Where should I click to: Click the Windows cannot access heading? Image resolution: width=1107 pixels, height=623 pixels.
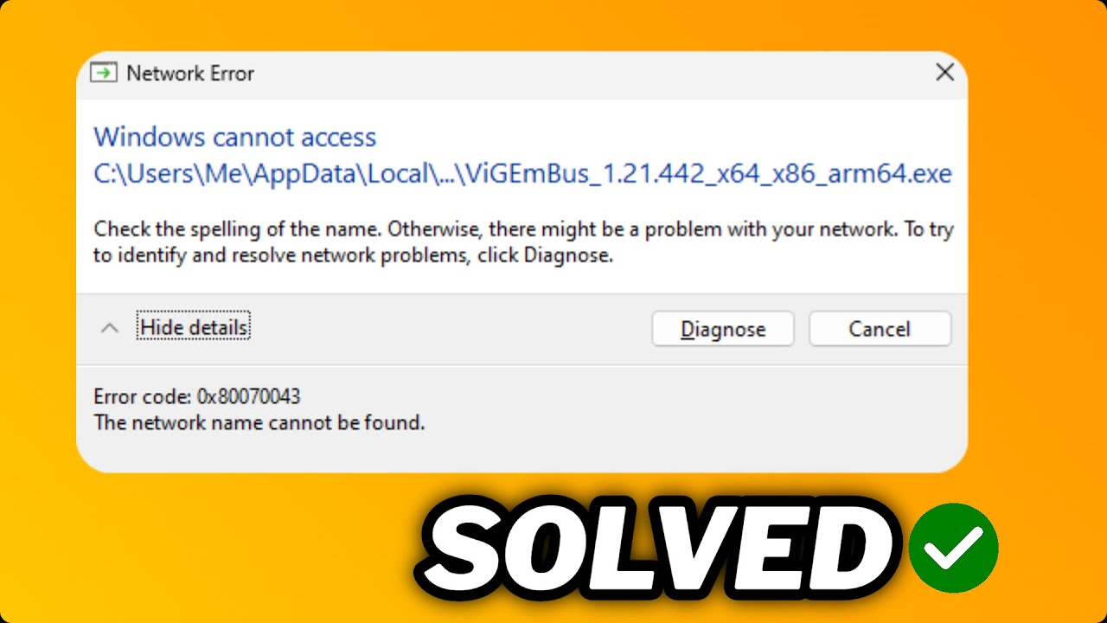coord(235,137)
